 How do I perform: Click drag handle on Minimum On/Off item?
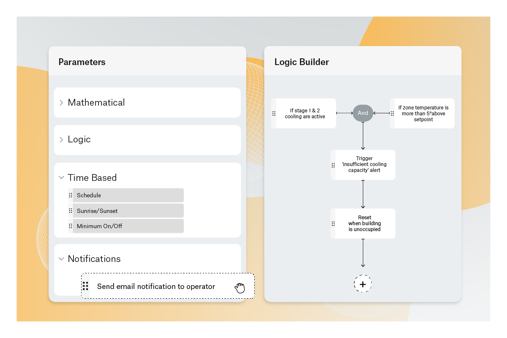(71, 226)
